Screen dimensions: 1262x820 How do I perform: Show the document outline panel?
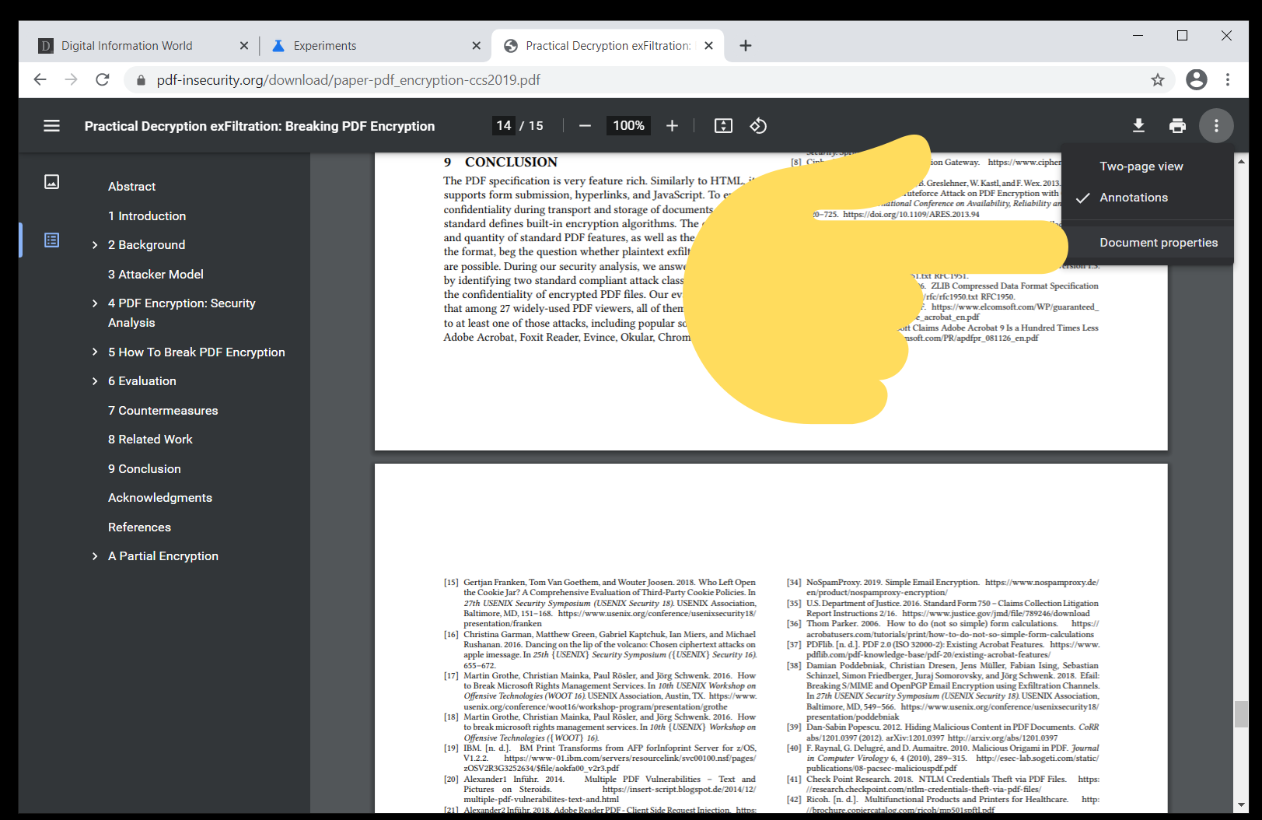(51, 240)
